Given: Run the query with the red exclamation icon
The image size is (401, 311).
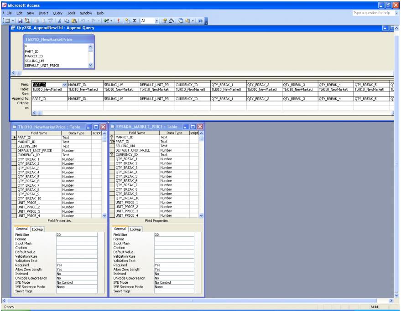Looking at the screenshot, I should 117,21.
